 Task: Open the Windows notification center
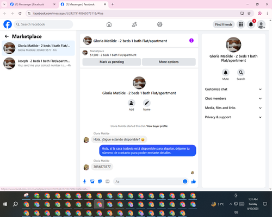click(x=265, y=204)
